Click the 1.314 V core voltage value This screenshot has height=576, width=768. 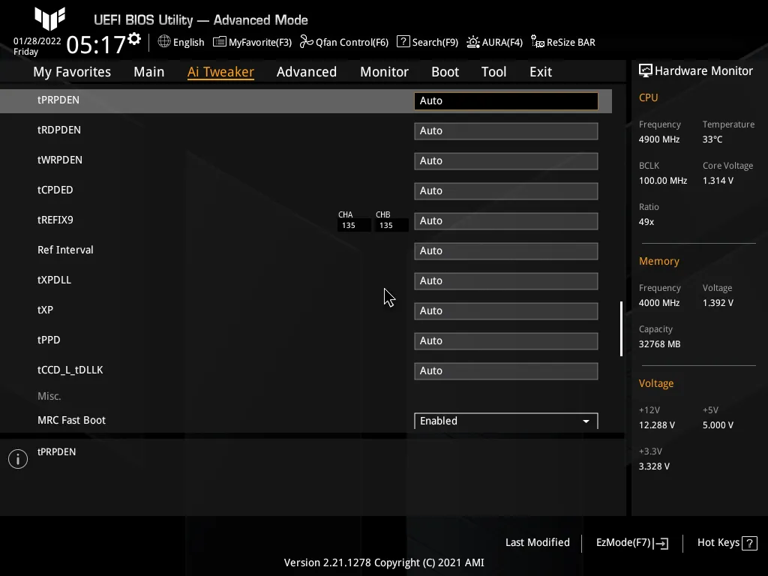tap(718, 181)
